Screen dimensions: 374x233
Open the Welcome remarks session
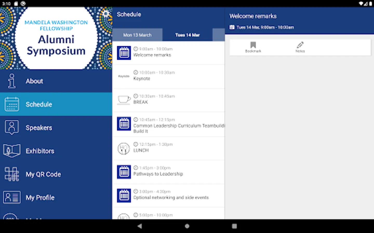click(x=169, y=53)
